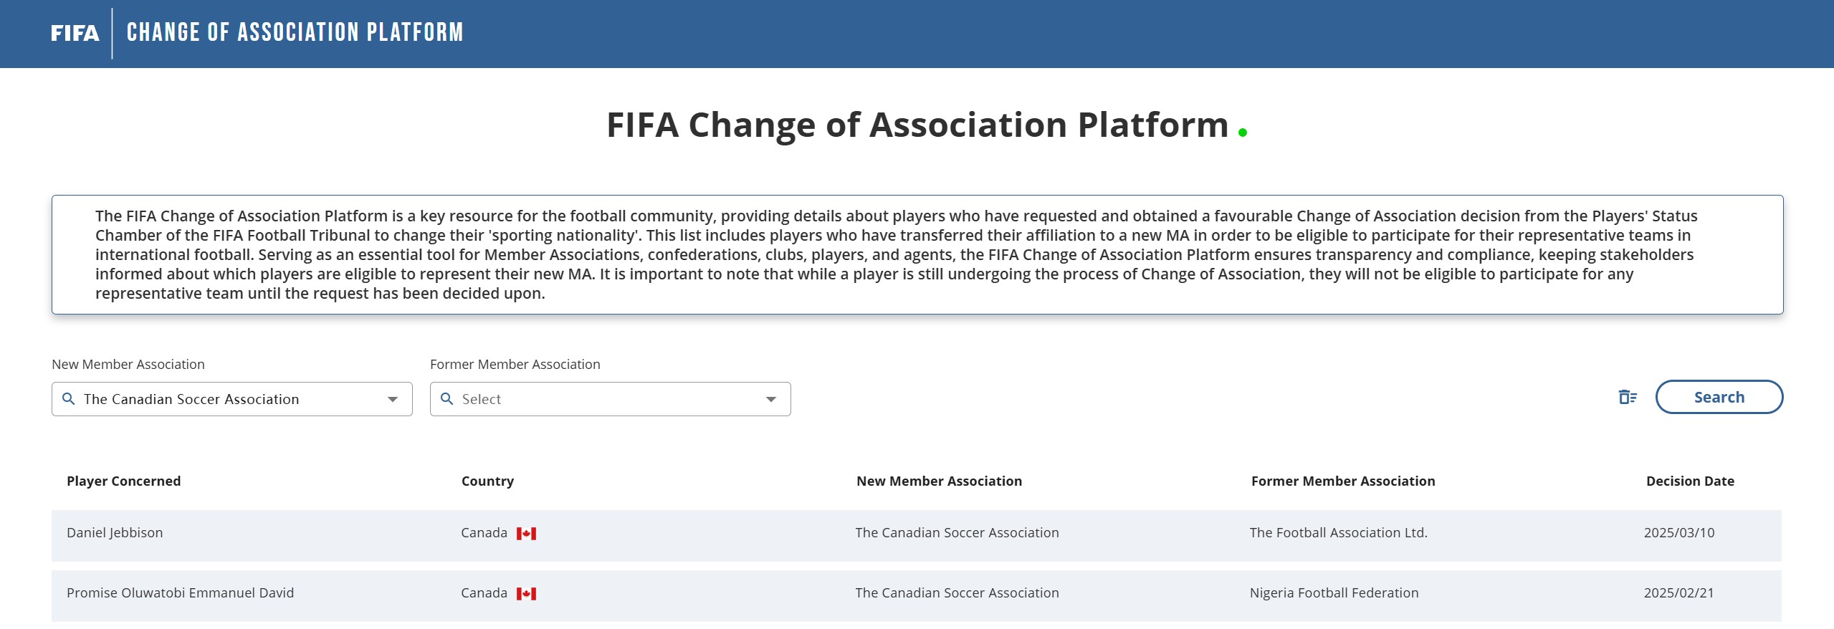Click the Search button

1719,397
